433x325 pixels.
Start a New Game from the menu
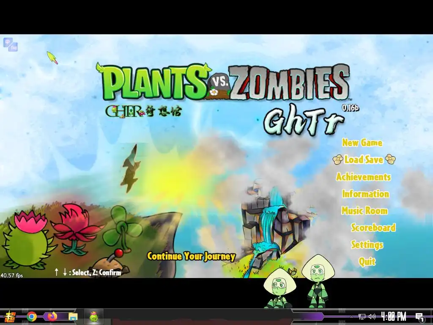pyautogui.click(x=362, y=143)
